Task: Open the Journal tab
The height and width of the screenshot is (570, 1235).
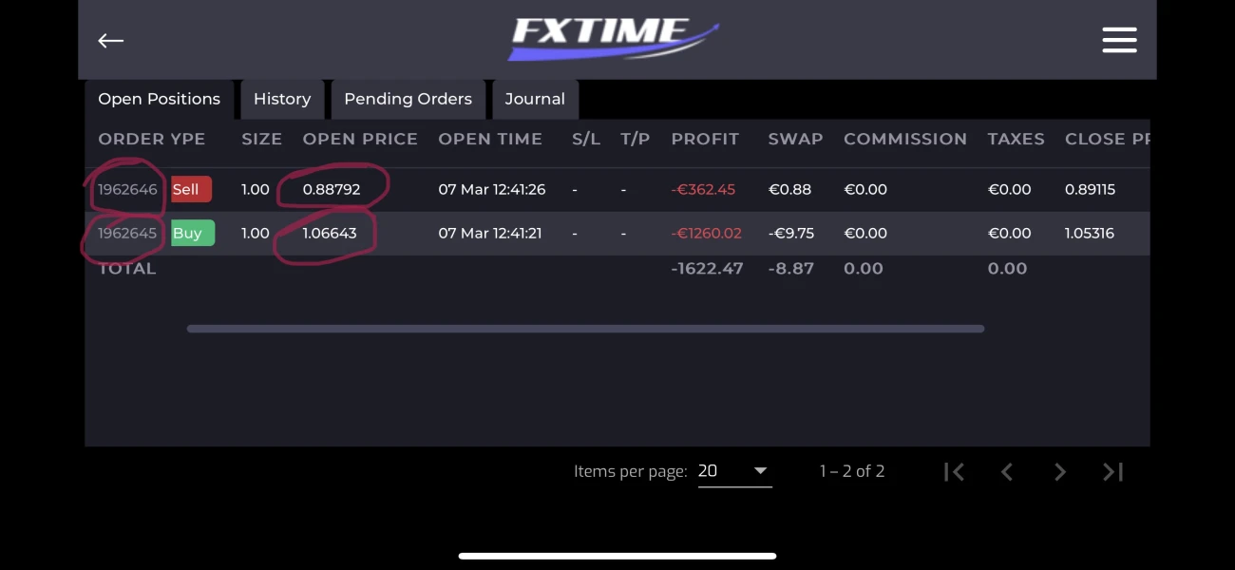Action: 535,99
